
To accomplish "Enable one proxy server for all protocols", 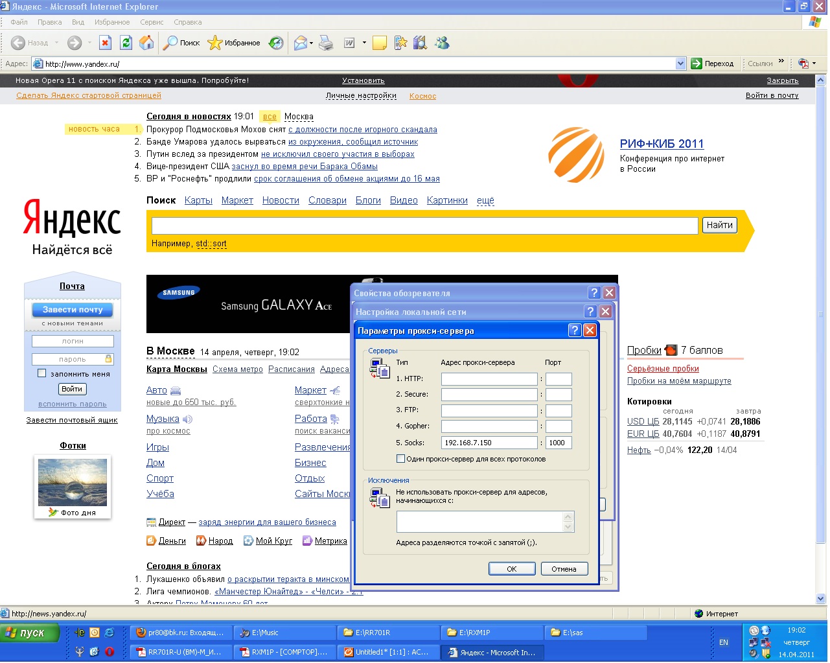I will 400,459.
